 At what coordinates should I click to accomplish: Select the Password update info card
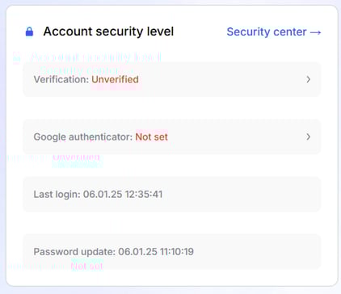click(x=172, y=251)
